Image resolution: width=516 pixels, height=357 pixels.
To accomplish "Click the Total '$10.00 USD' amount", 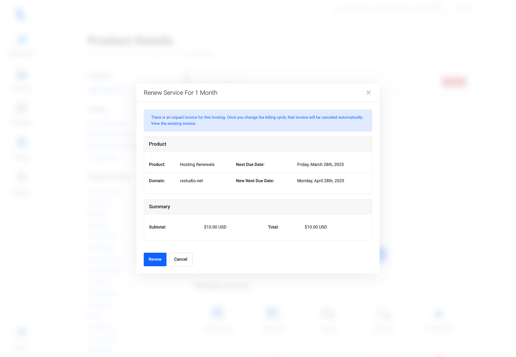I will (x=316, y=227).
